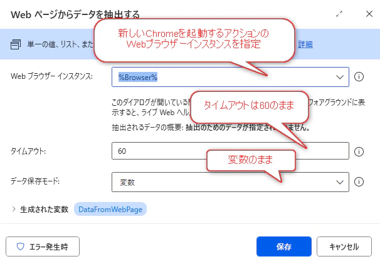
Task: Open the データ保存モード chevron arrow
Action: (x=340, y=182)
